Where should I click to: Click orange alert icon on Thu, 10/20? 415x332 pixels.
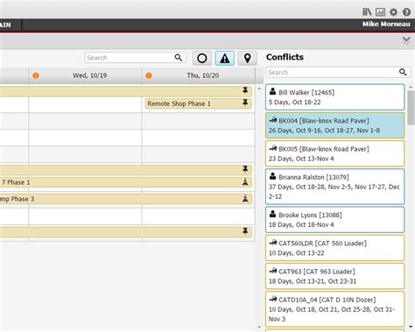point(149,75)
